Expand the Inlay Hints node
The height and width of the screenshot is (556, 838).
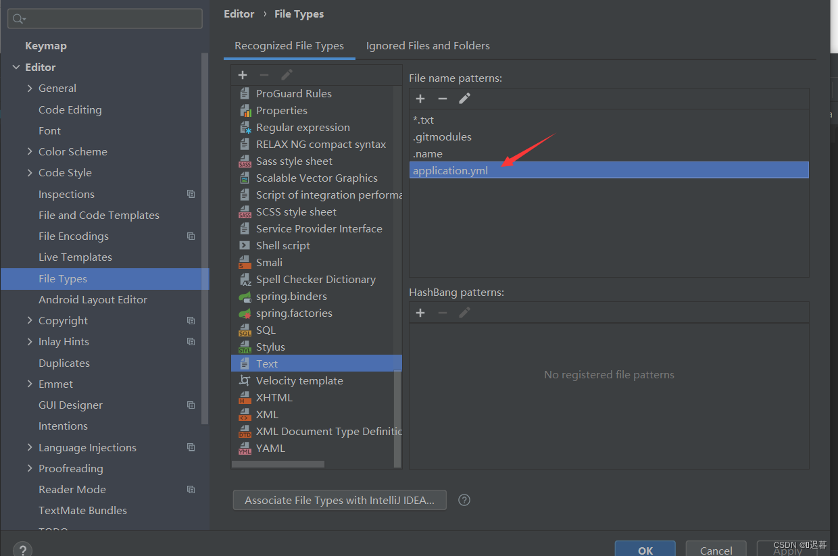click(30, 341)
